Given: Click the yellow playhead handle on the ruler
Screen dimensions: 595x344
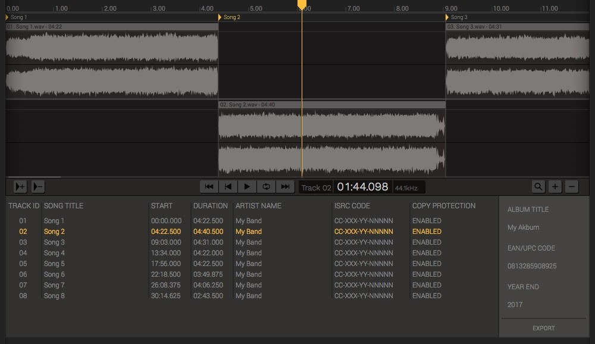Looking at the screenshot, I should (302, 5).
